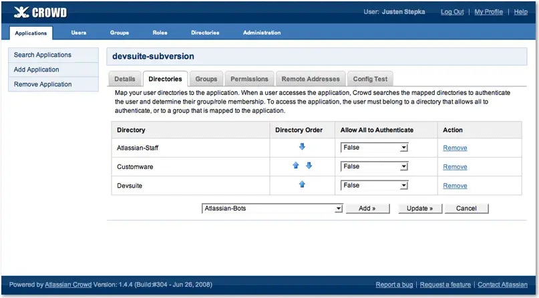Open Allow All dropdown for Atlassian-Staff
Screen dimensions: 539x298
[x=374, y=148]
